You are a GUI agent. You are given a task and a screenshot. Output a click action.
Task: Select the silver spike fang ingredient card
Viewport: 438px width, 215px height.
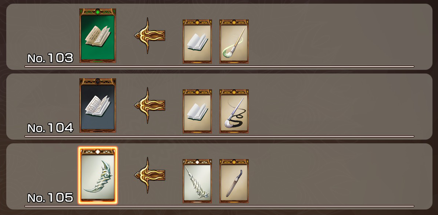pyautogui.click(x=197, y=181)
